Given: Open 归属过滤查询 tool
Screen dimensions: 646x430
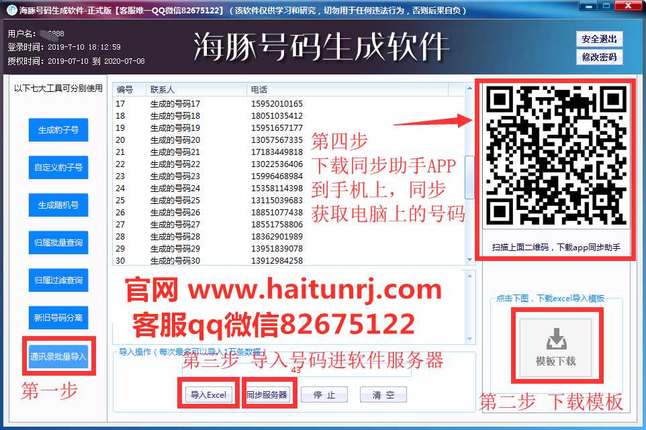Looking at the screenshot, I should [x=58, y=280].
